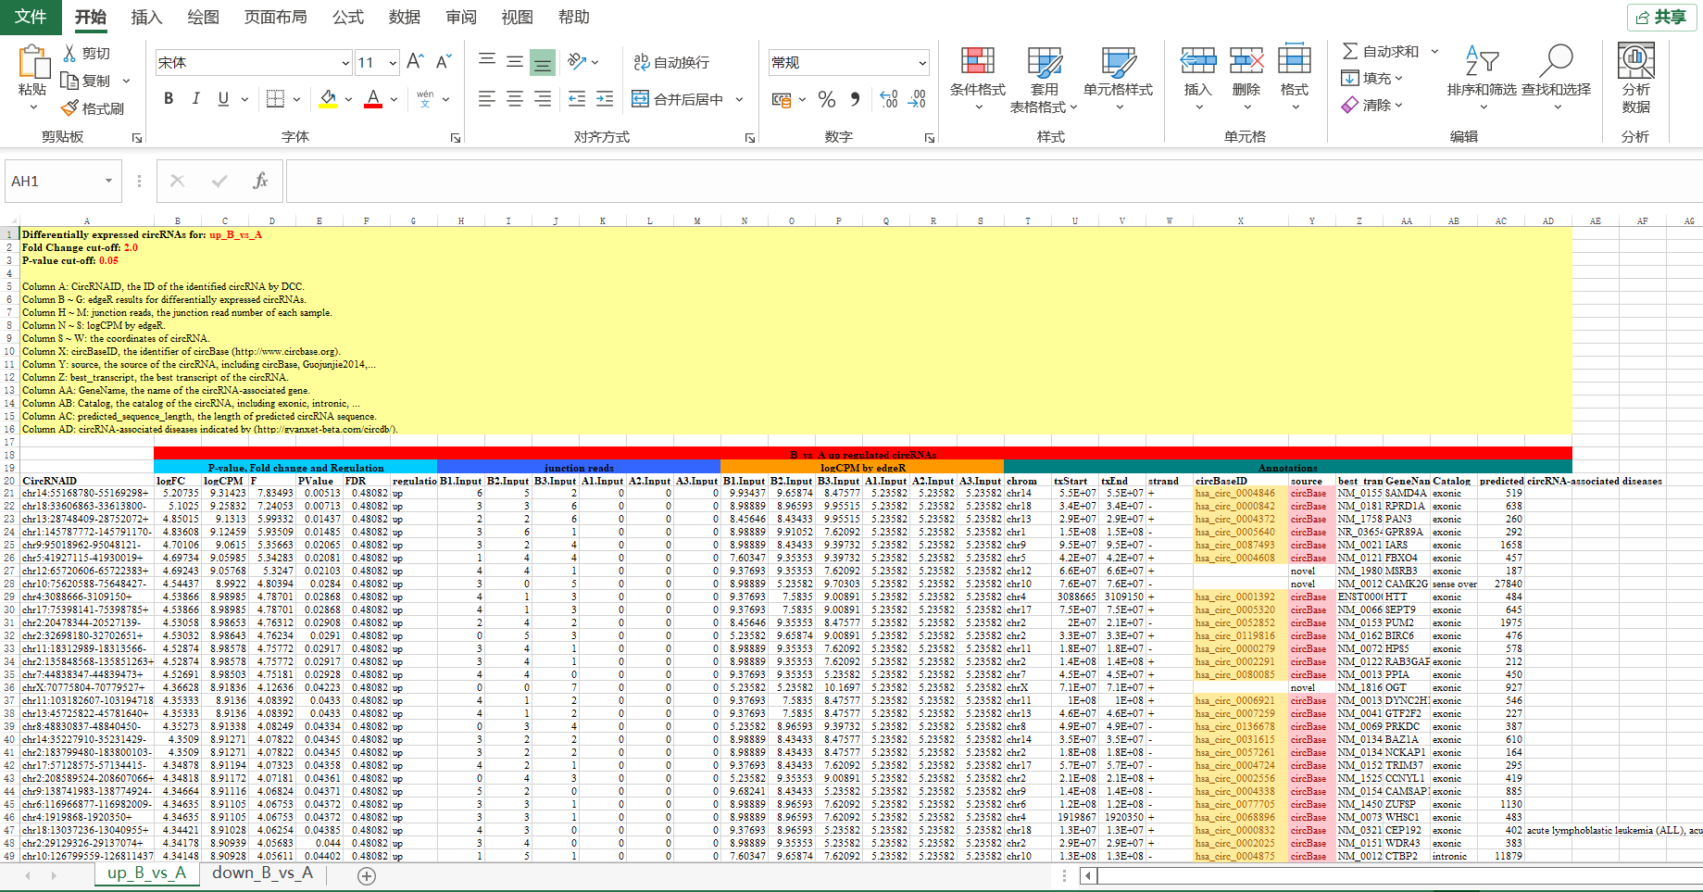Increase font size button
This screenshot has height=892, width=1703.
415,62
